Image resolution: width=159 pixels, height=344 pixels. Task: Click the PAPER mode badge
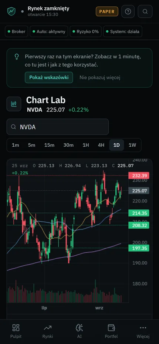[x=107, y=11]
